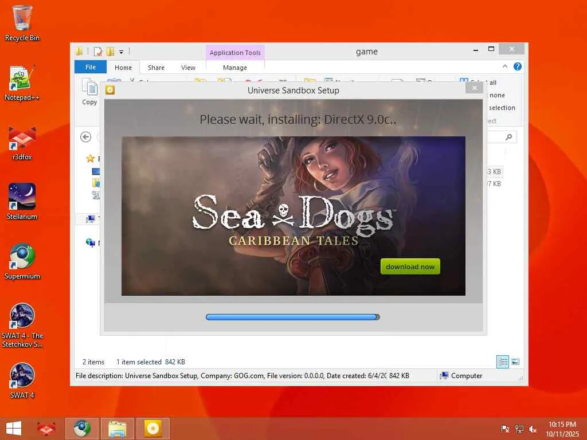Close the Universe Sandbox Setup dialog

click(474, 88)
